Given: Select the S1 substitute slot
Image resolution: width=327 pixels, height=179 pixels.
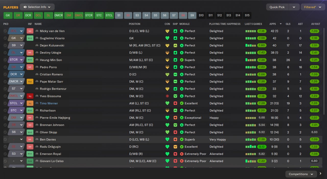Looking at the screenshot, I should (x=119, y=15).
